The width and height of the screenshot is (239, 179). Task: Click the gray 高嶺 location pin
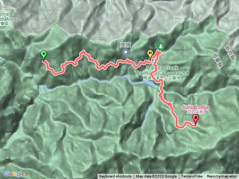tap(126, 53)
